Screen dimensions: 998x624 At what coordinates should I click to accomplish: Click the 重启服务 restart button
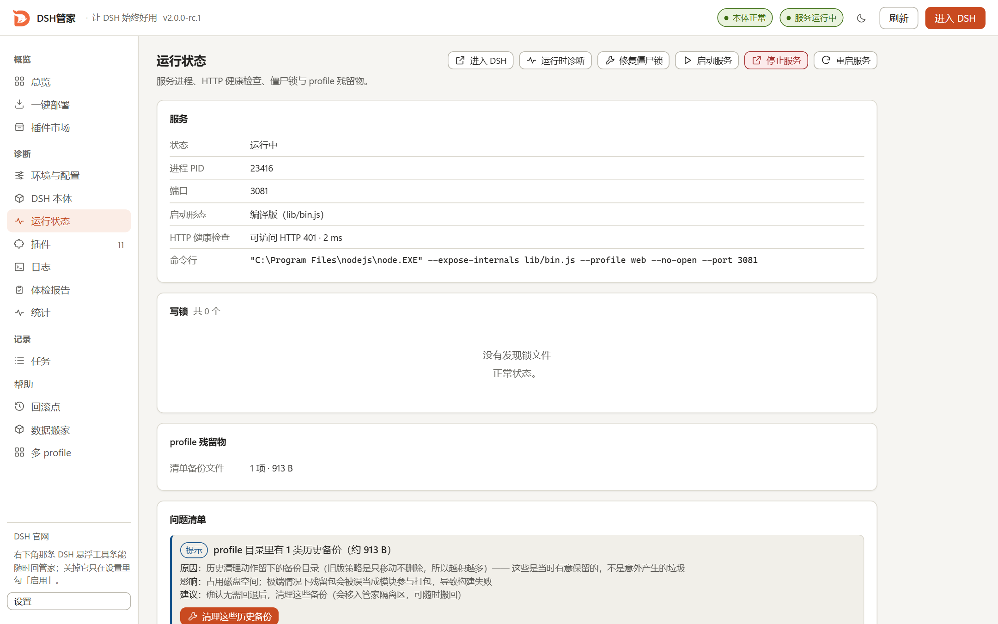coord(846,61)
